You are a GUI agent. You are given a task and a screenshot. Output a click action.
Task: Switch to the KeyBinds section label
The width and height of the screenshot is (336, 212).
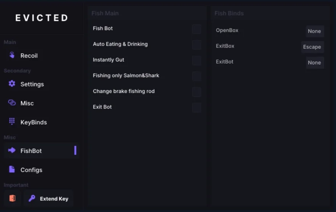pos(34,122)
